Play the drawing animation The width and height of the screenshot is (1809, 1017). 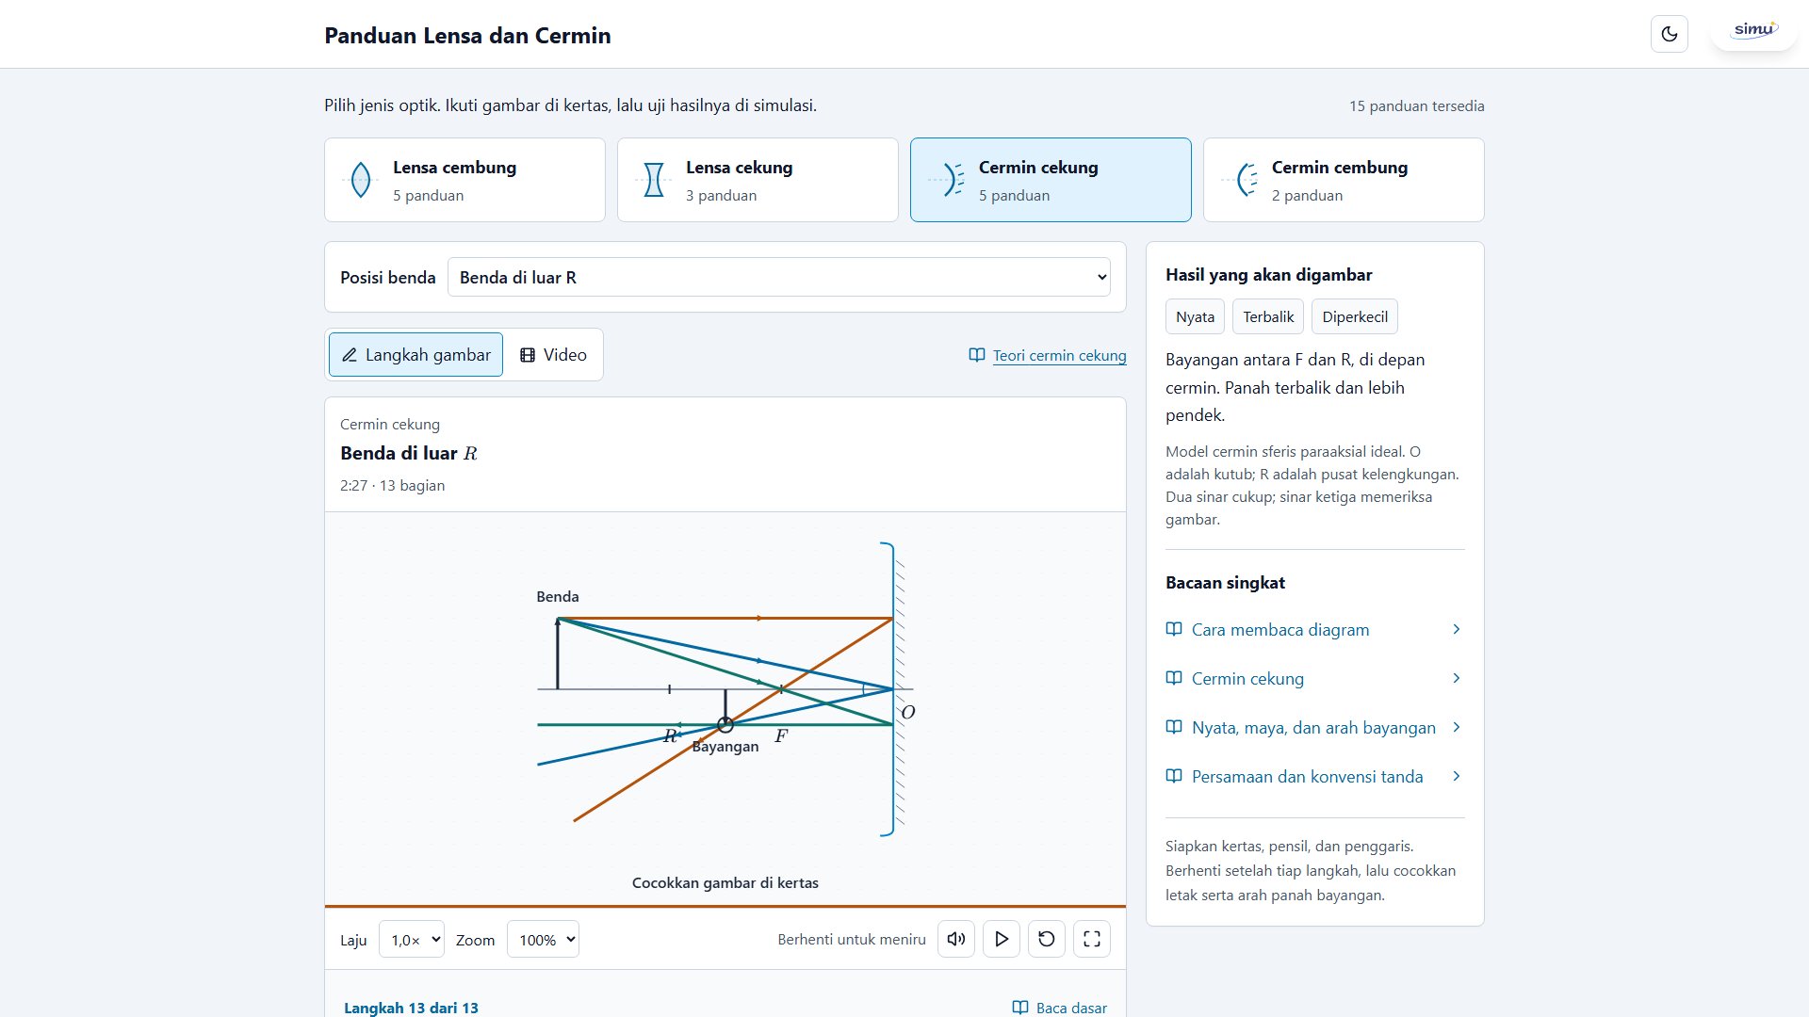(x=1001, y=939)
